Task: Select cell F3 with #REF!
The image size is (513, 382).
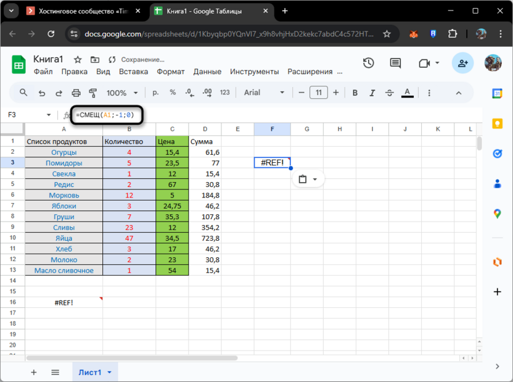Action: click(272, 163)
